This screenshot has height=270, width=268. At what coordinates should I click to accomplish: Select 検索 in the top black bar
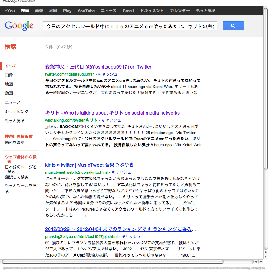coord(25,11)
